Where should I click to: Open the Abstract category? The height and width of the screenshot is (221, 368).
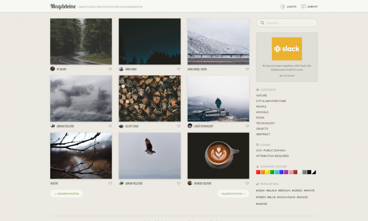(x=263, y=134)
